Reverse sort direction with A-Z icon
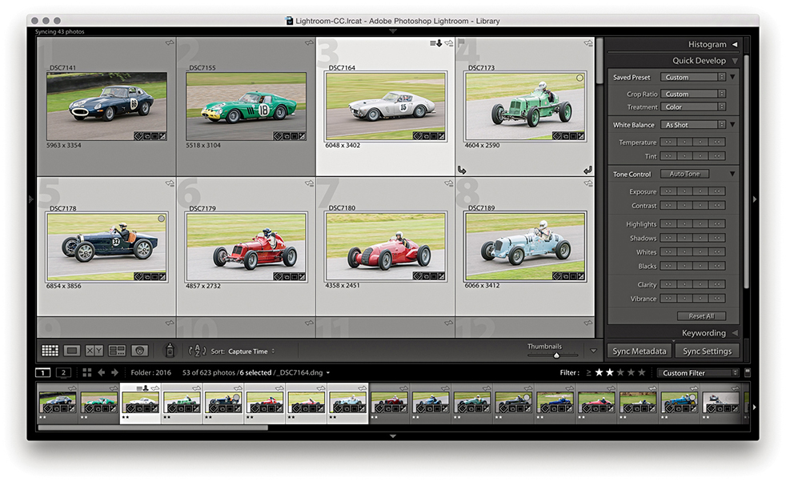This screenshot has height=482, width=786. point(197,351)
